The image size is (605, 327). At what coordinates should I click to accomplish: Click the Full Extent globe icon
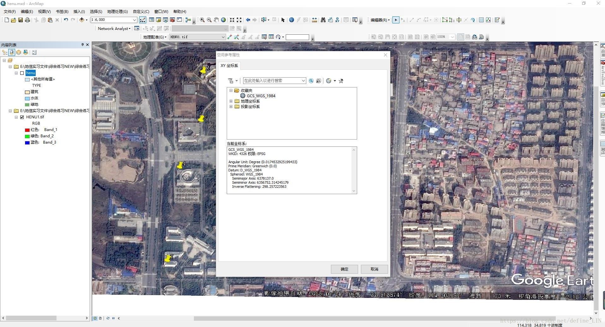tap(224, 20)
